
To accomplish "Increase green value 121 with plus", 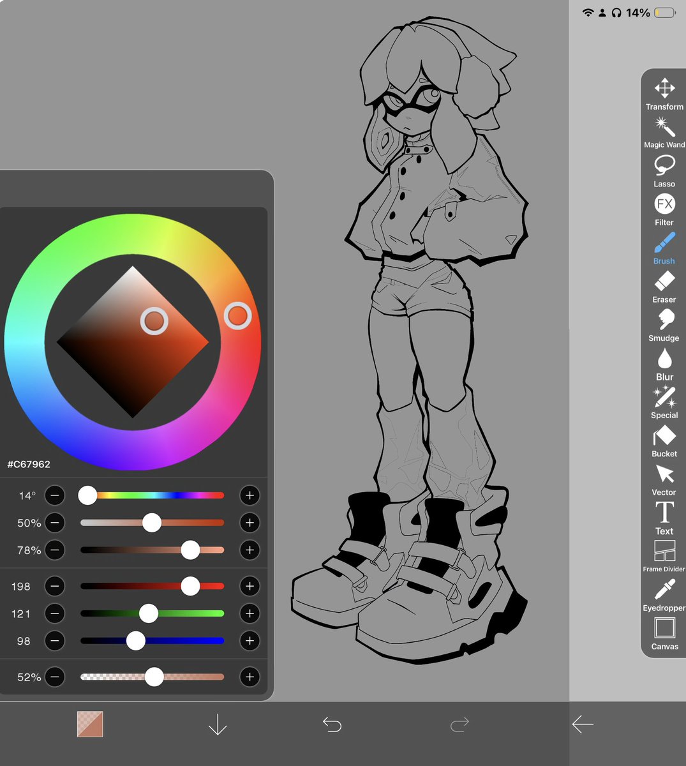I will click(x=250, y=613).
